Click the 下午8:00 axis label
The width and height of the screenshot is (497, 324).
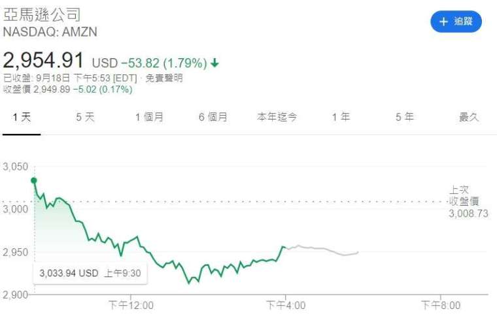(x=441, y=306)
